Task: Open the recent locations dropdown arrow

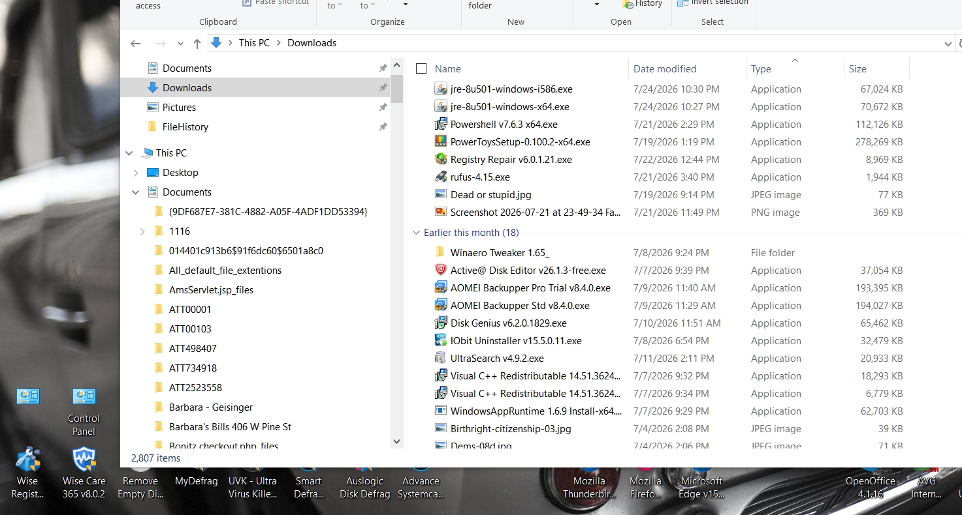Action: pos(181,44)
